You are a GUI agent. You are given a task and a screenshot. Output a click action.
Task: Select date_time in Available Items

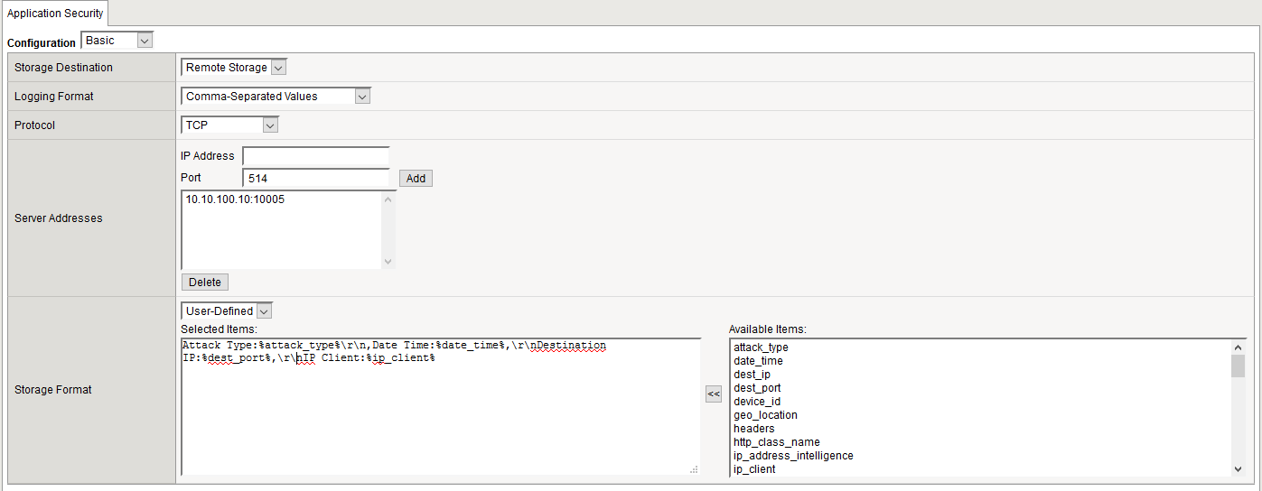coord(758,361)
